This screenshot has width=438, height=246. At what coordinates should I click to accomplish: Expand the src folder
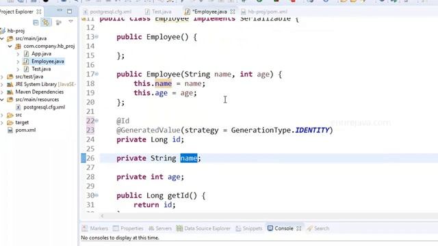click(2, 115)
